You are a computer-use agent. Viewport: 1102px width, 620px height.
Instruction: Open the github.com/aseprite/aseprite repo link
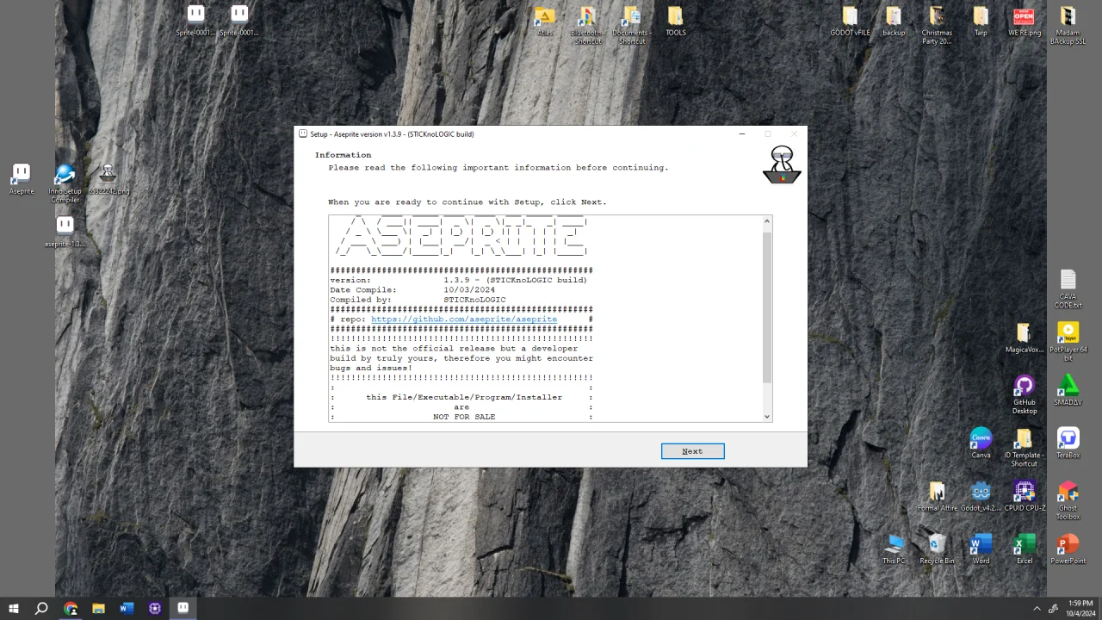point(464,319)
